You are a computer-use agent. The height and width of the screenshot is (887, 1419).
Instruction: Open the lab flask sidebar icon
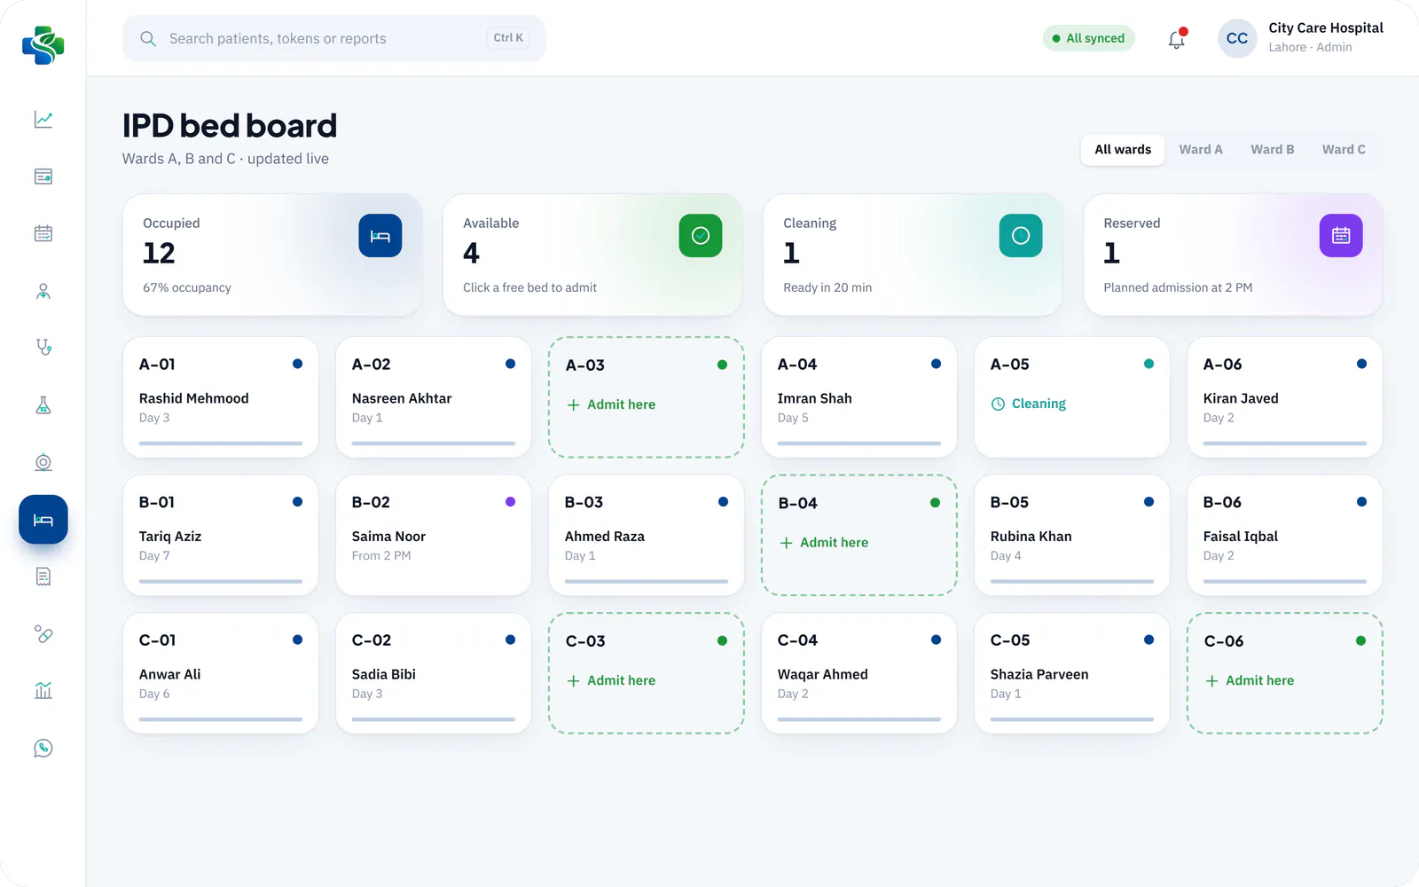(43, 405)
